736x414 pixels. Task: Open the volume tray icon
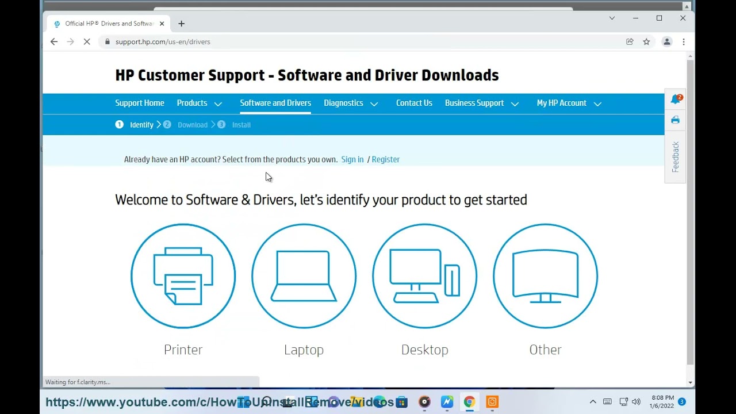tap(636, 401)
